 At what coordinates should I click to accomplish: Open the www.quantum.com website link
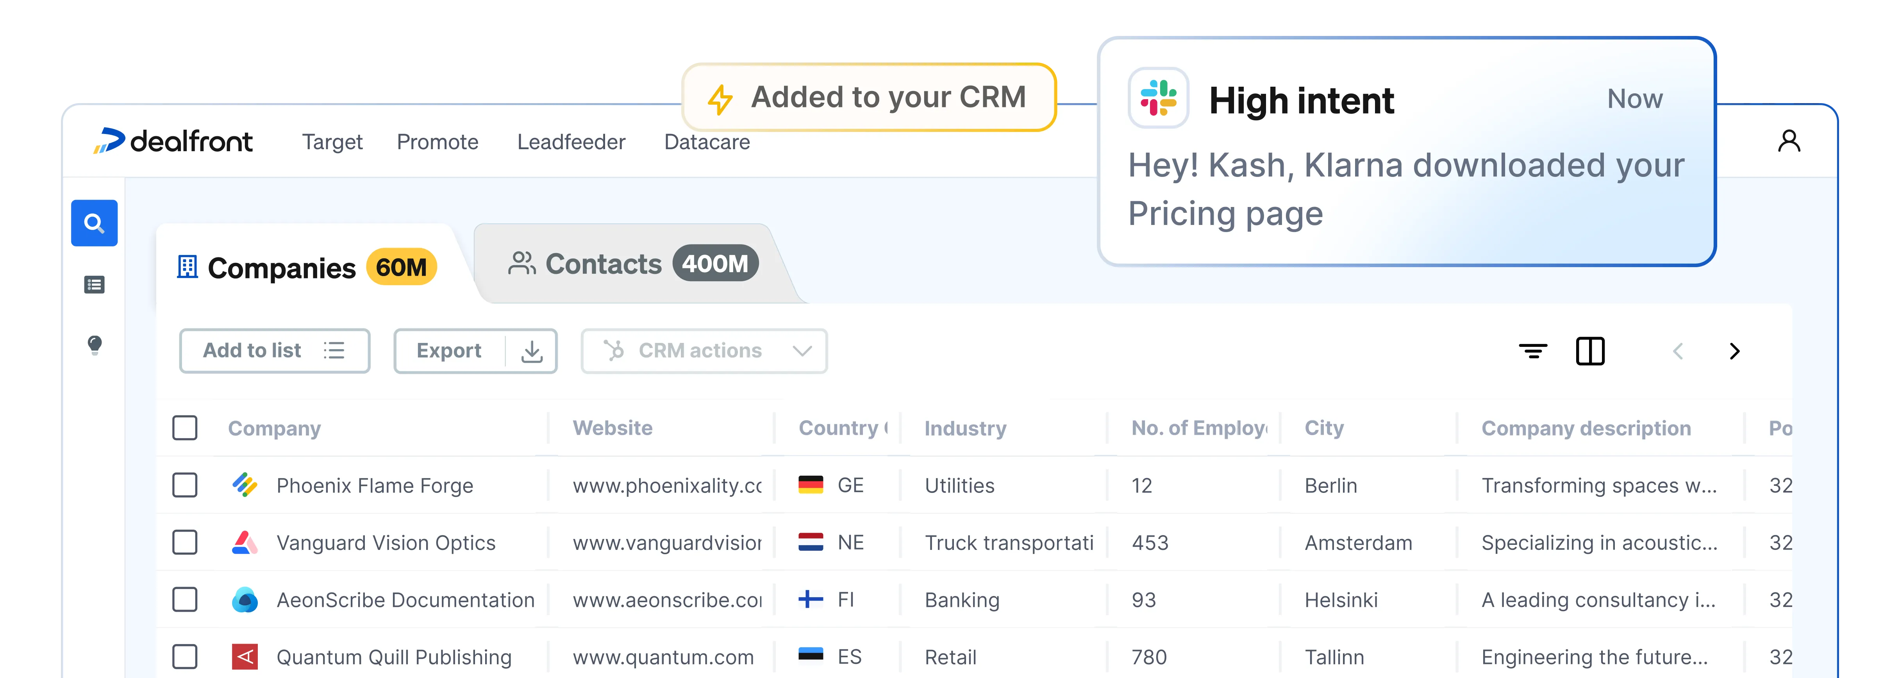(x=663, y=657)
